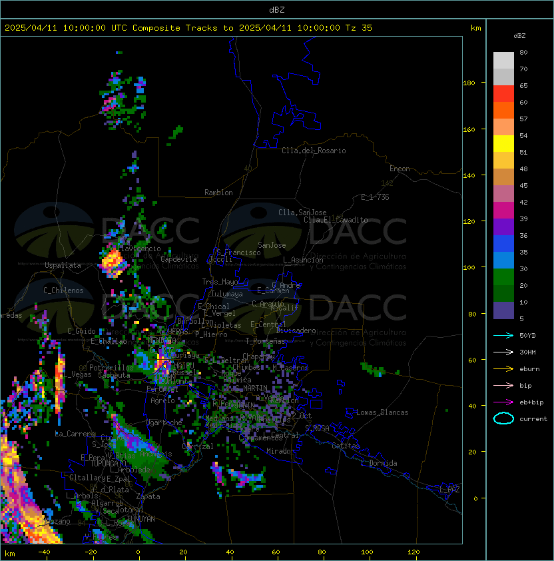Click the Zapata map label

tap(148, 496)
